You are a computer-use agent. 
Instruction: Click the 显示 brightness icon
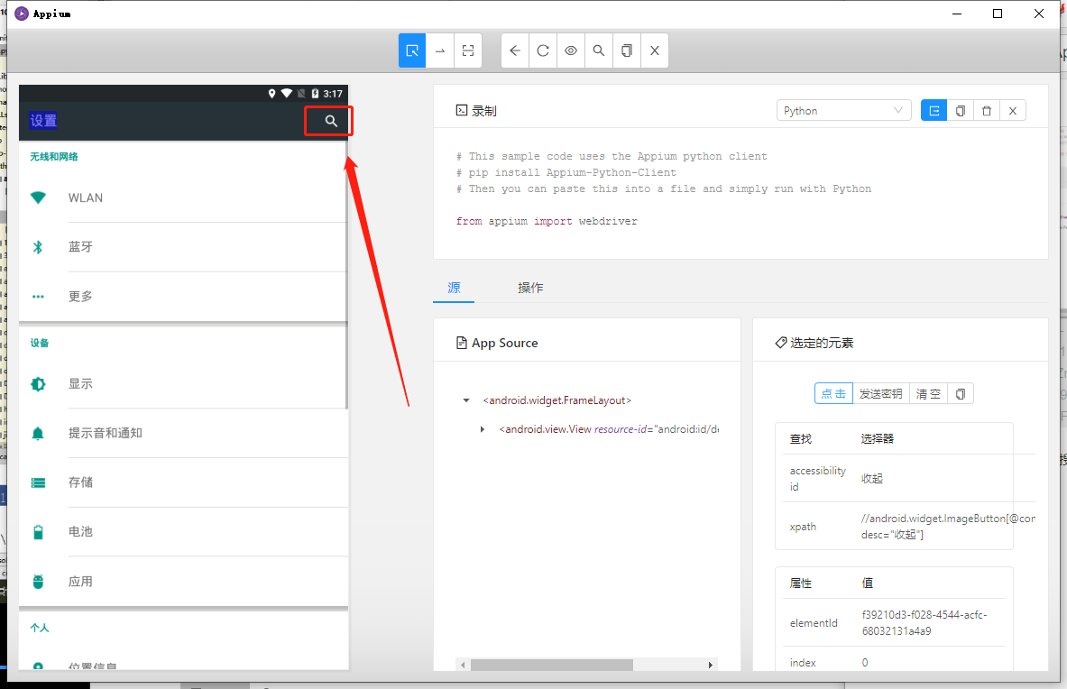(38, 383)
